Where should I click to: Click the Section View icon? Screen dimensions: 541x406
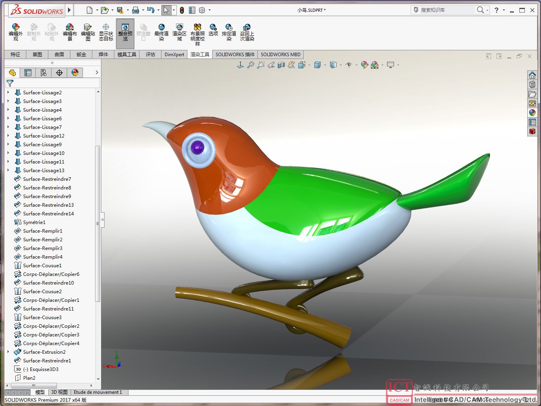281,65
